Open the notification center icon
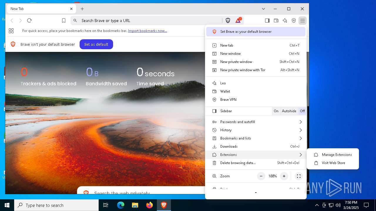376x211 pixels. tap(366, 205)
